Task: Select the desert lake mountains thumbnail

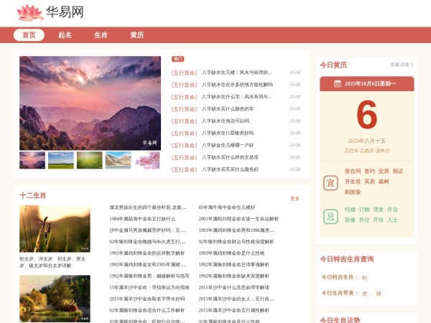Action: click(119, 160)
